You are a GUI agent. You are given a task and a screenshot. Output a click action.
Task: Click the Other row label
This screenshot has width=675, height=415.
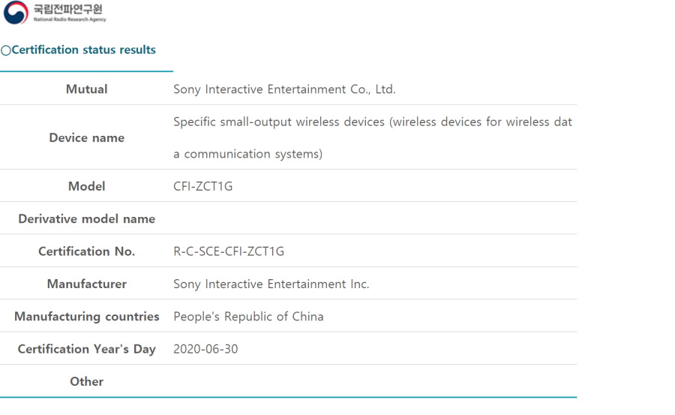[x=86, y=381]
